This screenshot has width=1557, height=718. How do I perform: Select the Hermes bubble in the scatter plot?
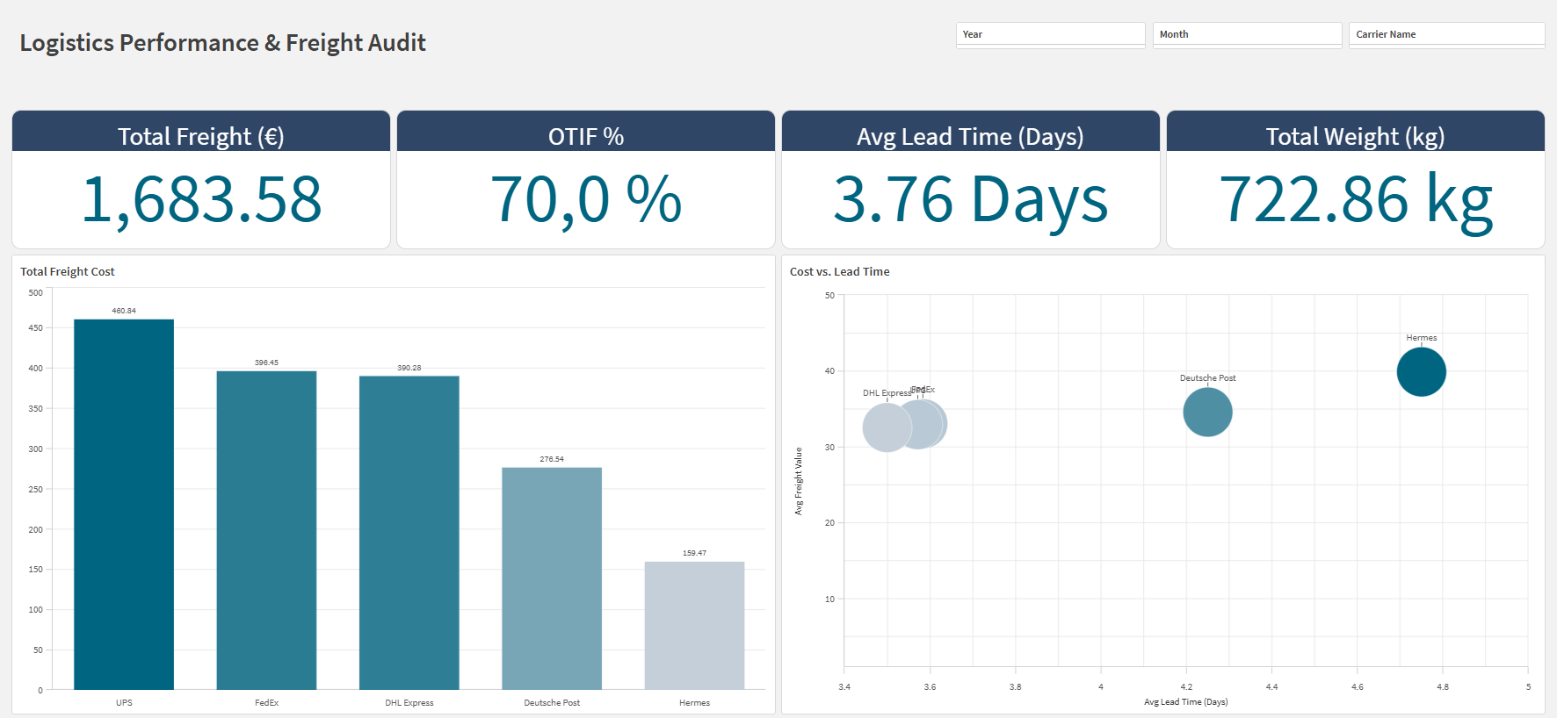coord(1421,371)
